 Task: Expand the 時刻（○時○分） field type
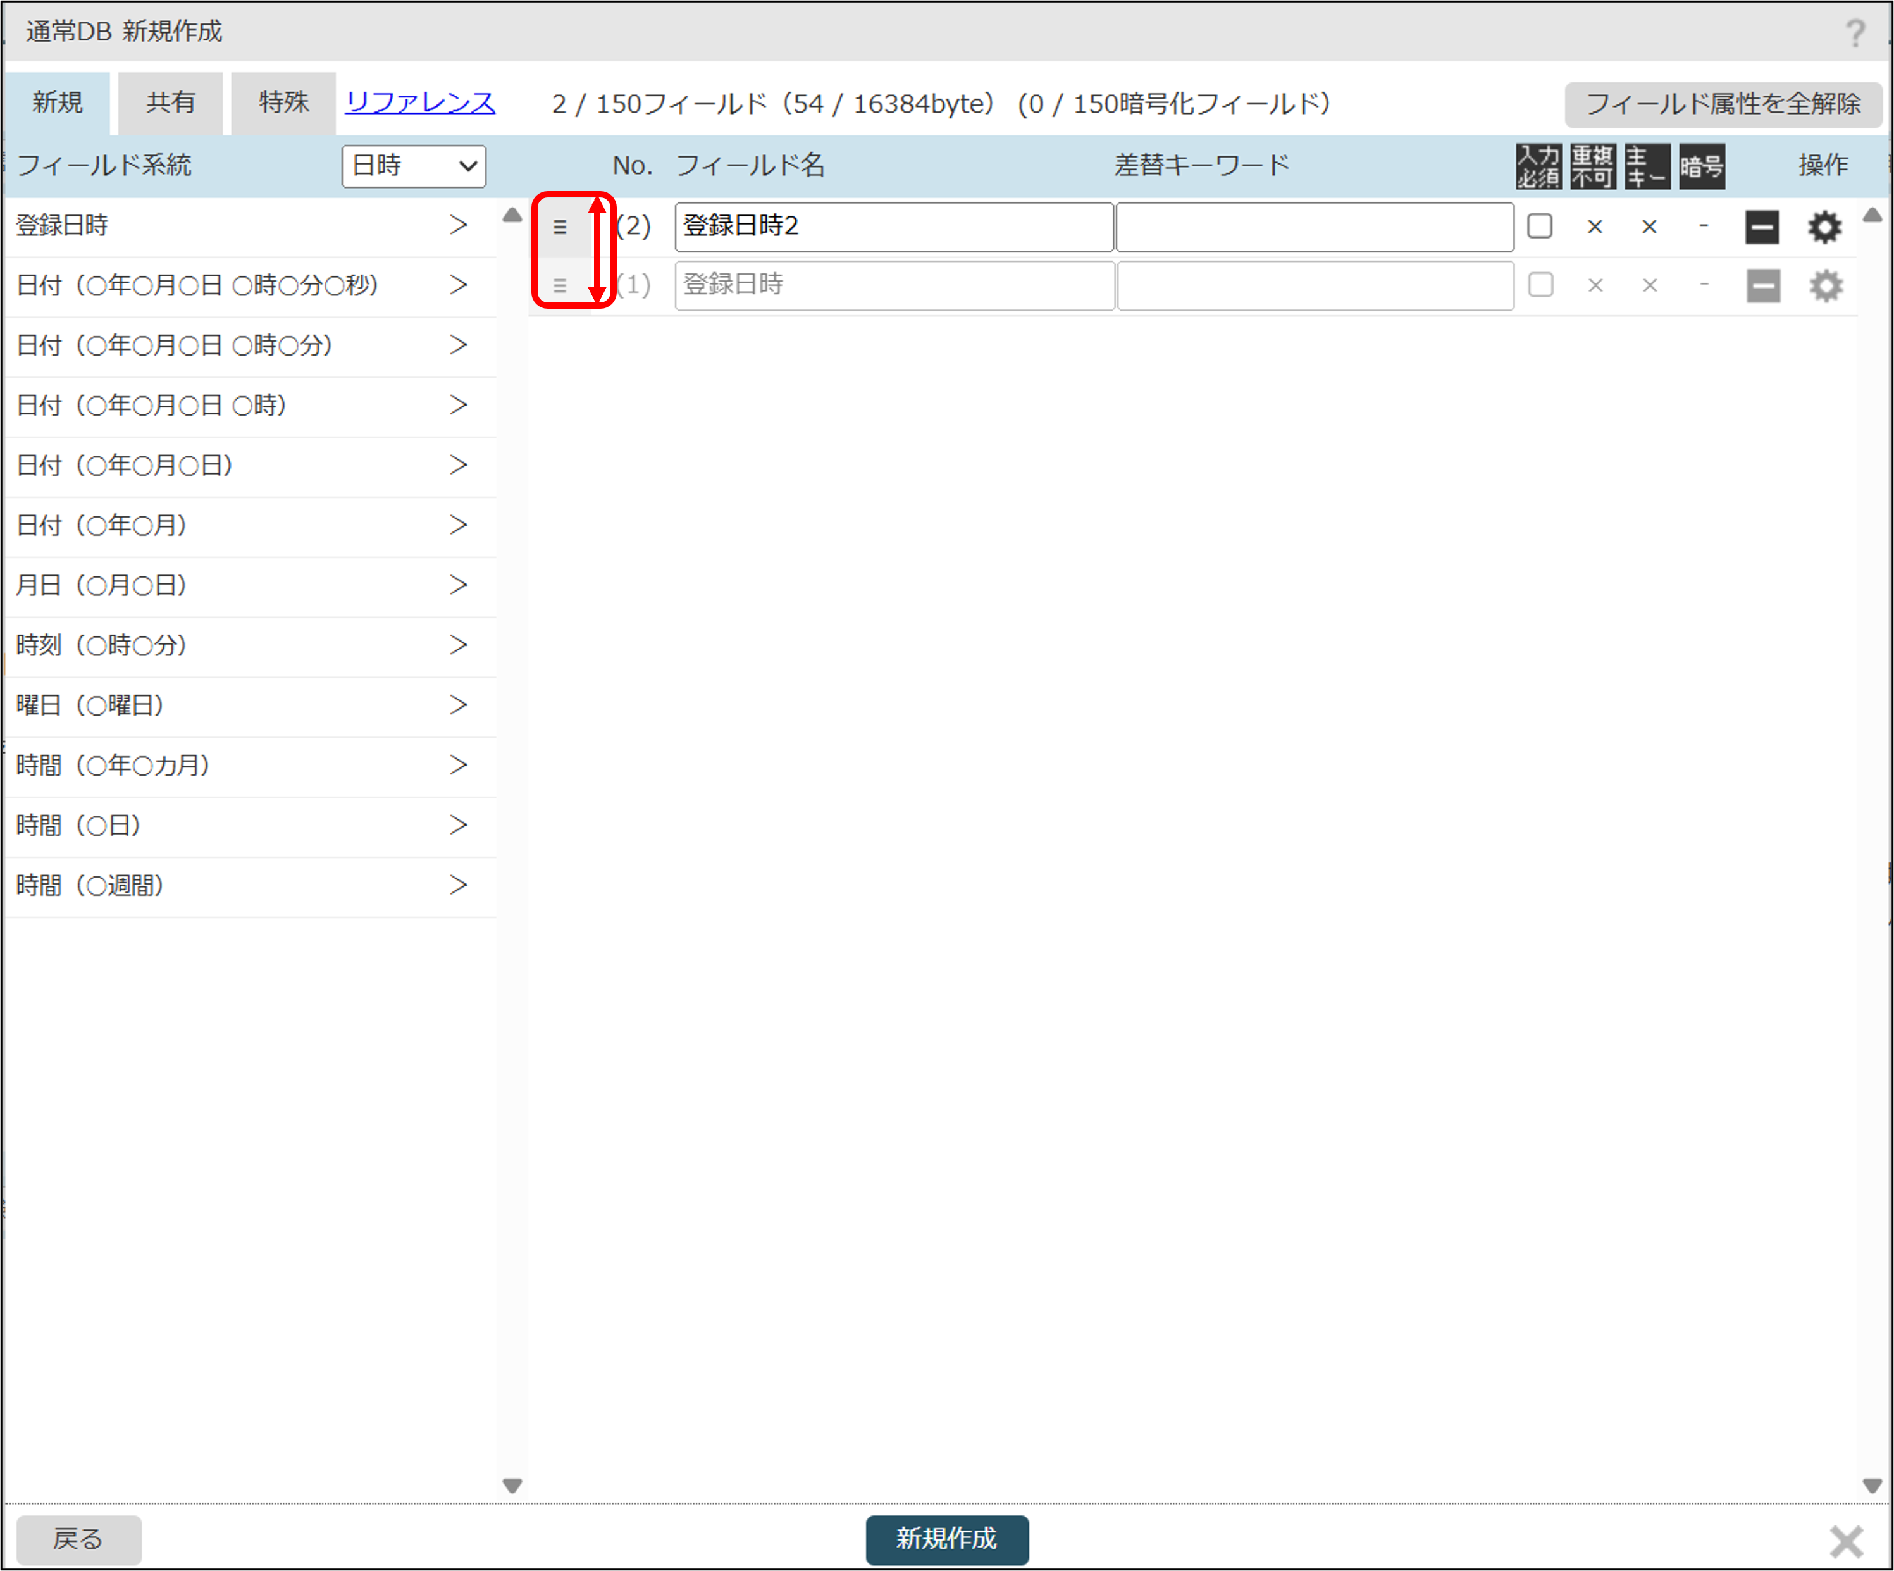(x=458, y=645)
